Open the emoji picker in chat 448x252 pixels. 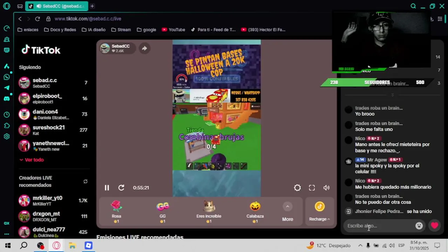(x=419, y=226)
